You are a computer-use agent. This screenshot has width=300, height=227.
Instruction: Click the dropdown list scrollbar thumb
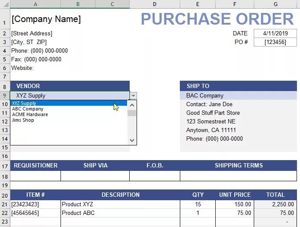pyautogui.click(x=132, y=113)
